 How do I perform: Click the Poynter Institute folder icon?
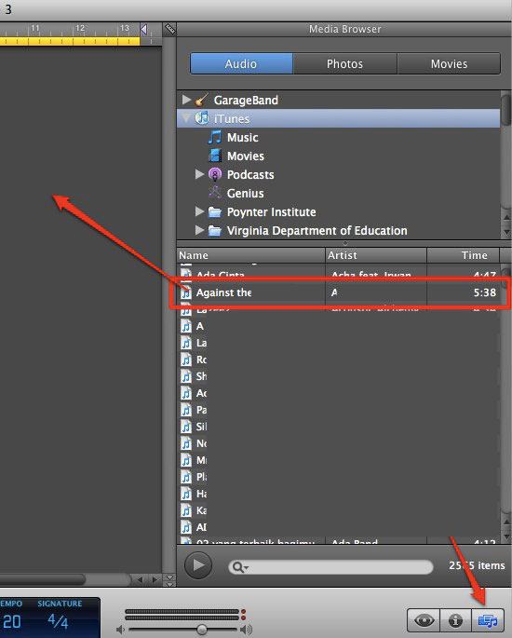(215, 212)
